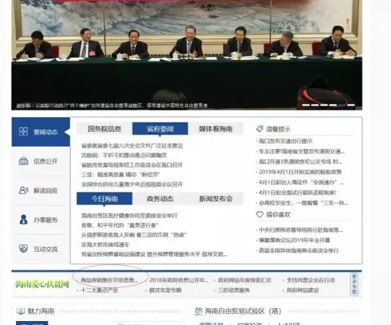The height and width of the screenshot is (325, 391).
Task: Open news 全国综合防控儿童青少年近视视频会议召开
Action: pos(132,184)
